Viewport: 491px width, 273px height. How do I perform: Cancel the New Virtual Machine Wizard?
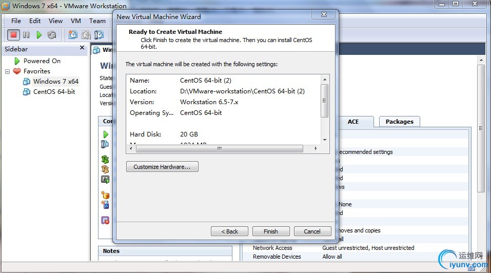pos(312,231)
